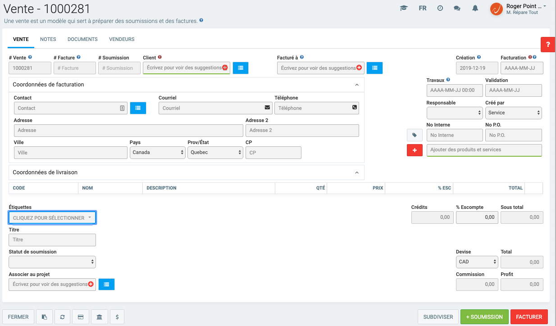Click the red Facturer button
The image size is (556, 326).
pos(529,317)
